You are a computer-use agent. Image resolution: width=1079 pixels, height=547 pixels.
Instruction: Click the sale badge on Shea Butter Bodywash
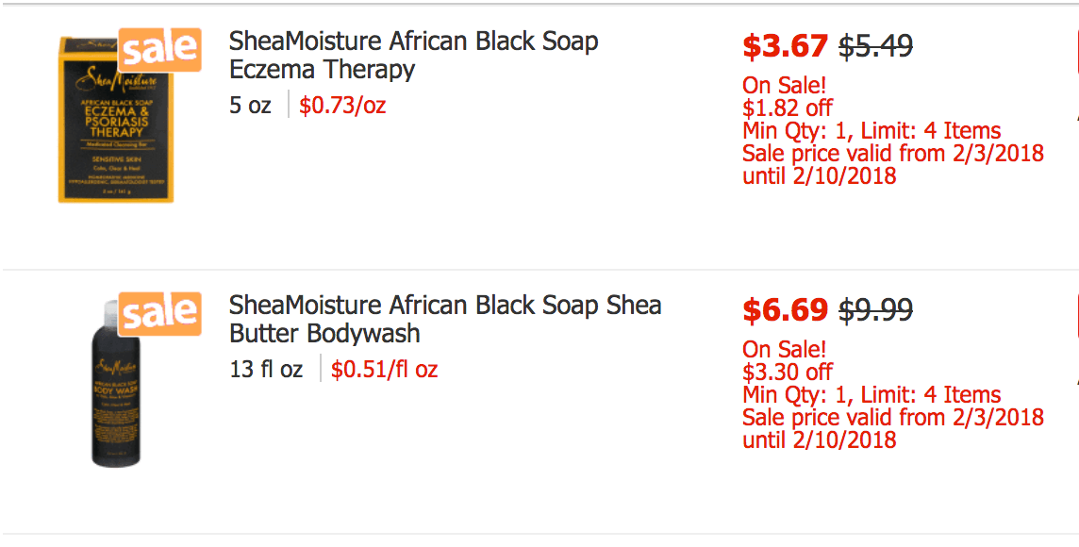(159, 313)
